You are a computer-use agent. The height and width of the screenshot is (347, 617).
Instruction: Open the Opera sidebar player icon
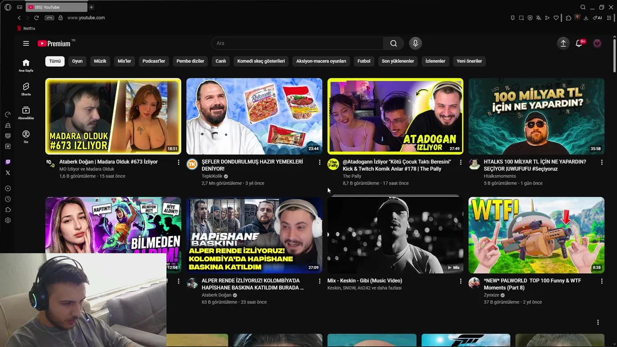pyautogui.click(x=8, y=188)
